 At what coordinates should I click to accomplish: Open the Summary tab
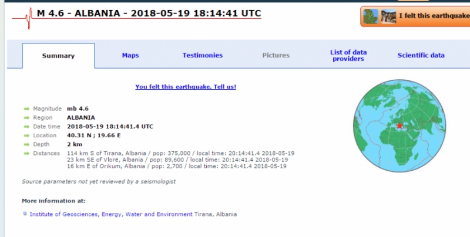(x=58, y=56)
